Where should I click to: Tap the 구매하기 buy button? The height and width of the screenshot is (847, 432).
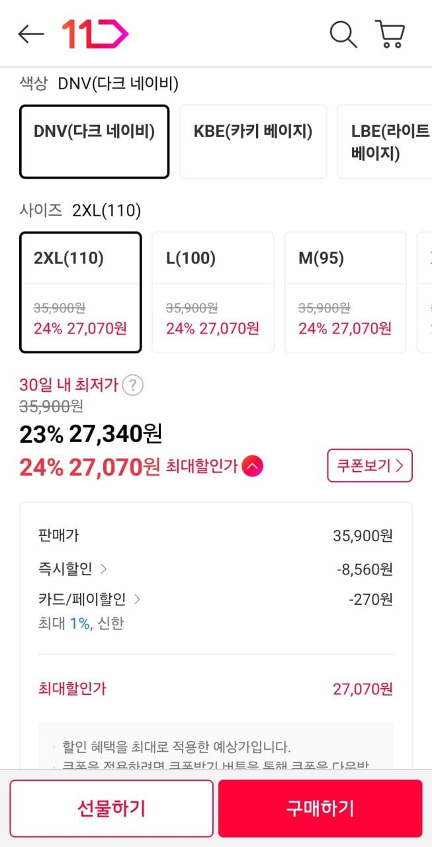[320, 809]
